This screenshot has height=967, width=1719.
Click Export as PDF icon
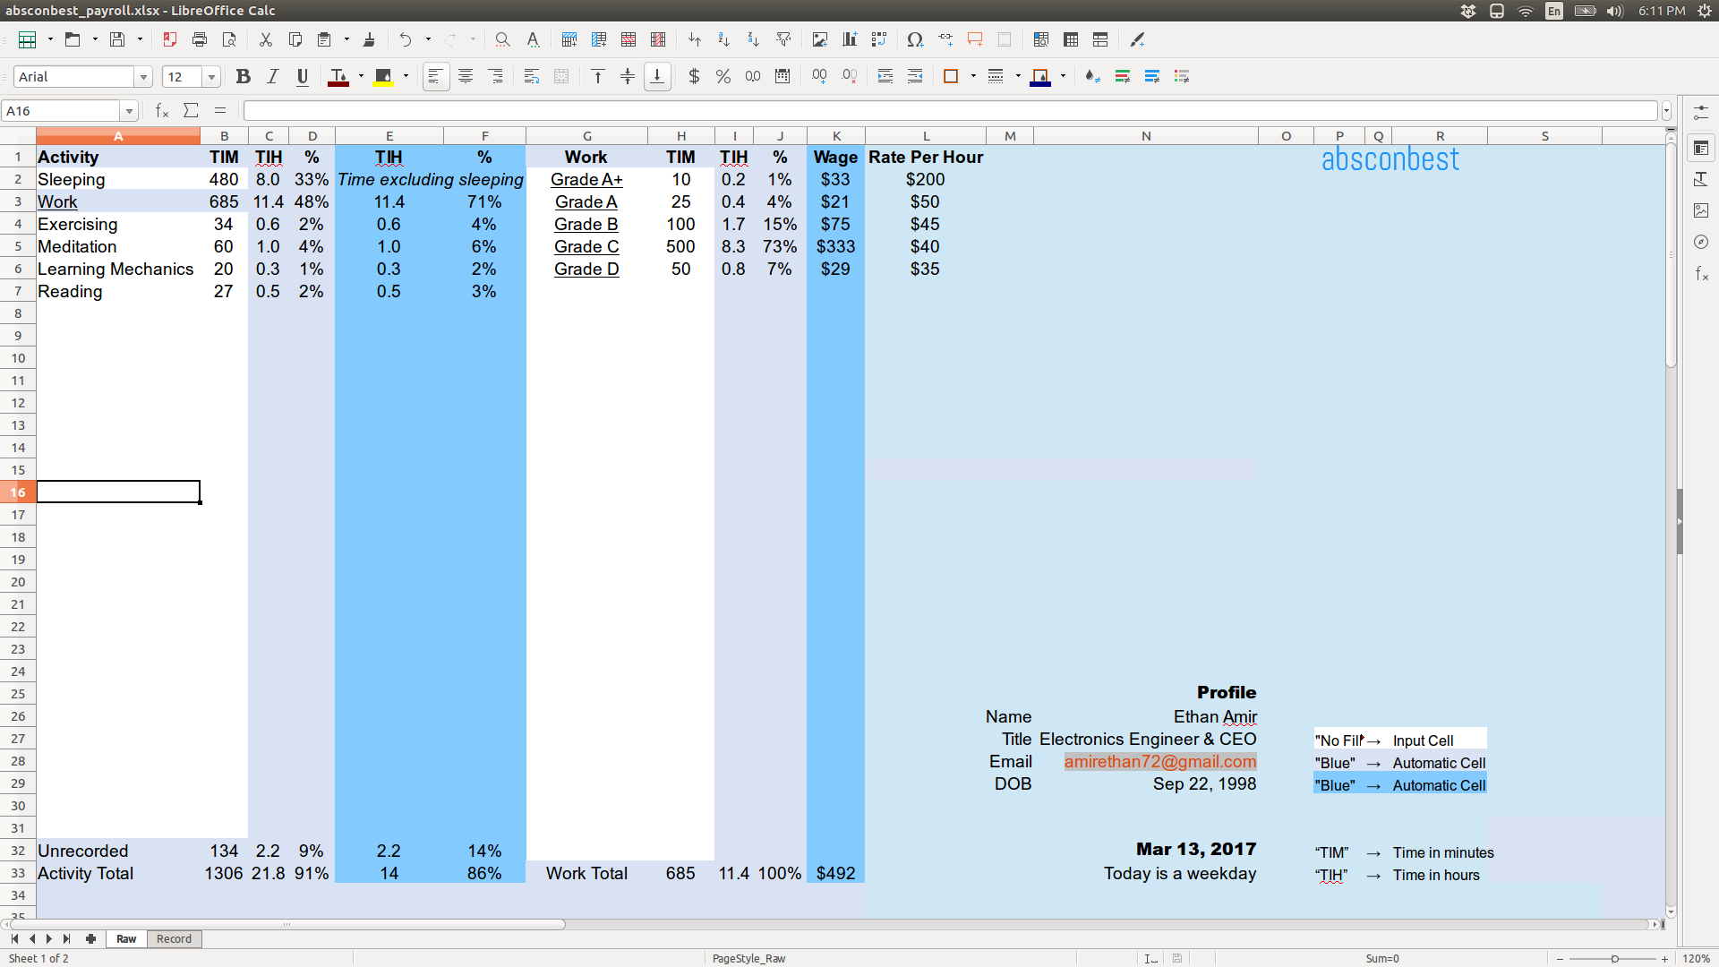point(169,39)
